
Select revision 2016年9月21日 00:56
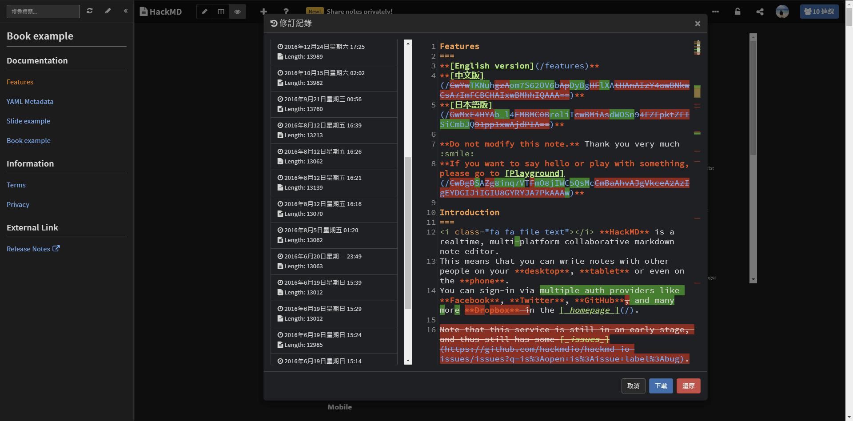(x=334, y=104)
